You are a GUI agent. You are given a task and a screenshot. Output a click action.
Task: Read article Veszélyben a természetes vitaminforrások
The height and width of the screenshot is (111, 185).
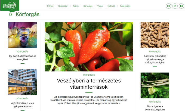(x=89, y=84)
